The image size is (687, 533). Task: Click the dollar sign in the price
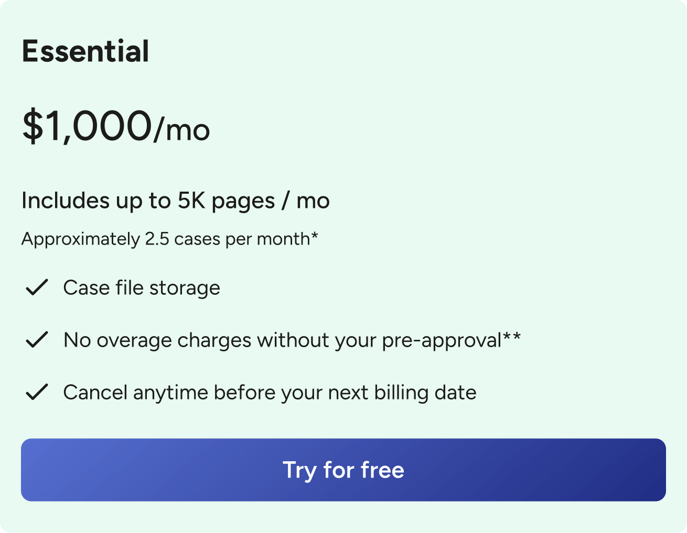32,126
